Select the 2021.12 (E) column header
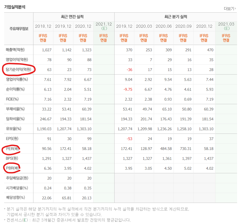 (104, 26)
